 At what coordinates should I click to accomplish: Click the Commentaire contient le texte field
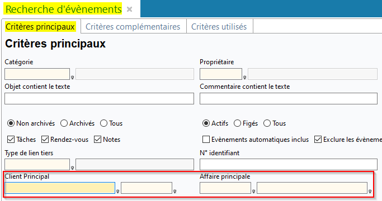(289, 99)
